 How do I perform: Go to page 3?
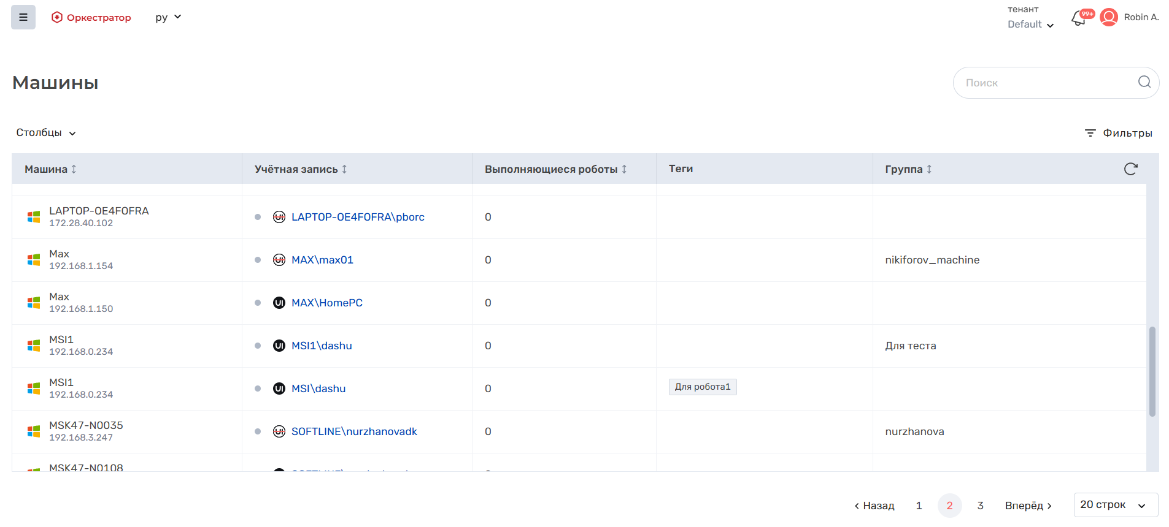[x=980, y=506]
